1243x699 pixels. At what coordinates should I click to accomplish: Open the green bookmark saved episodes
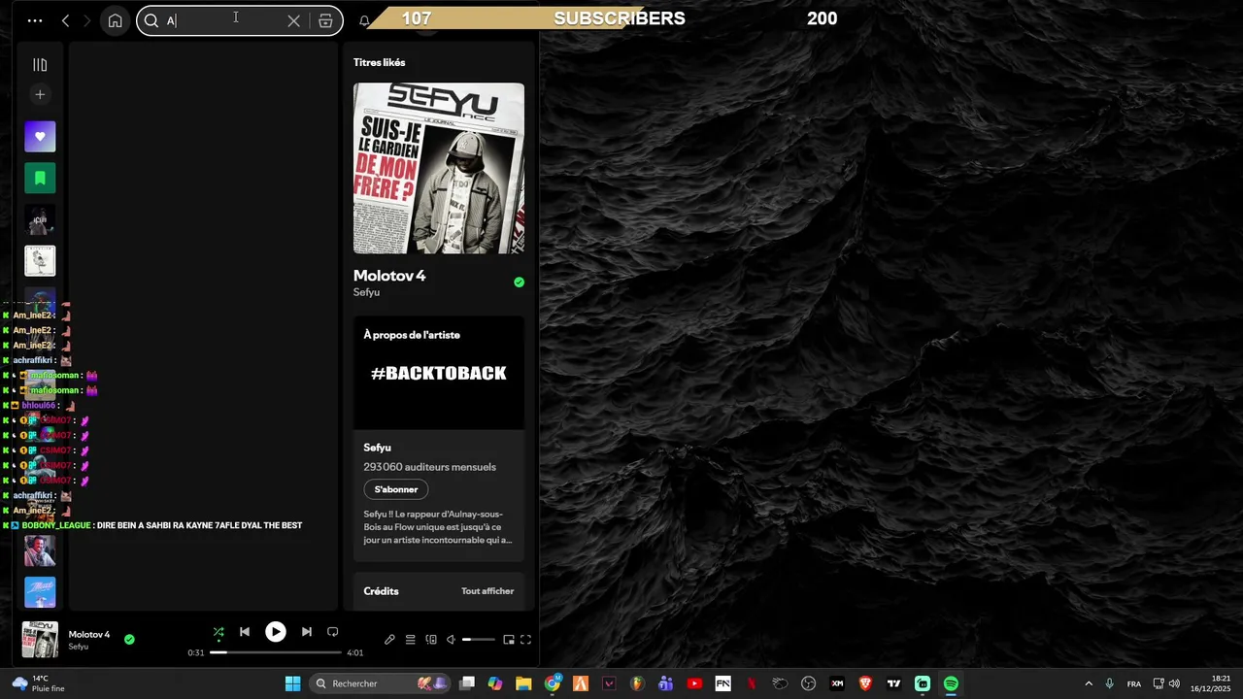pos(40,178)
